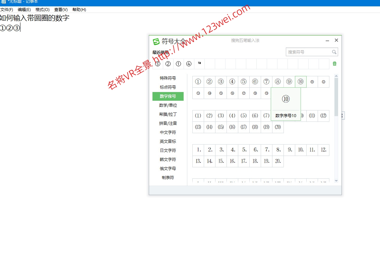Insert circled number ⑩ symbol
The image size is (380, 257).
300,81
